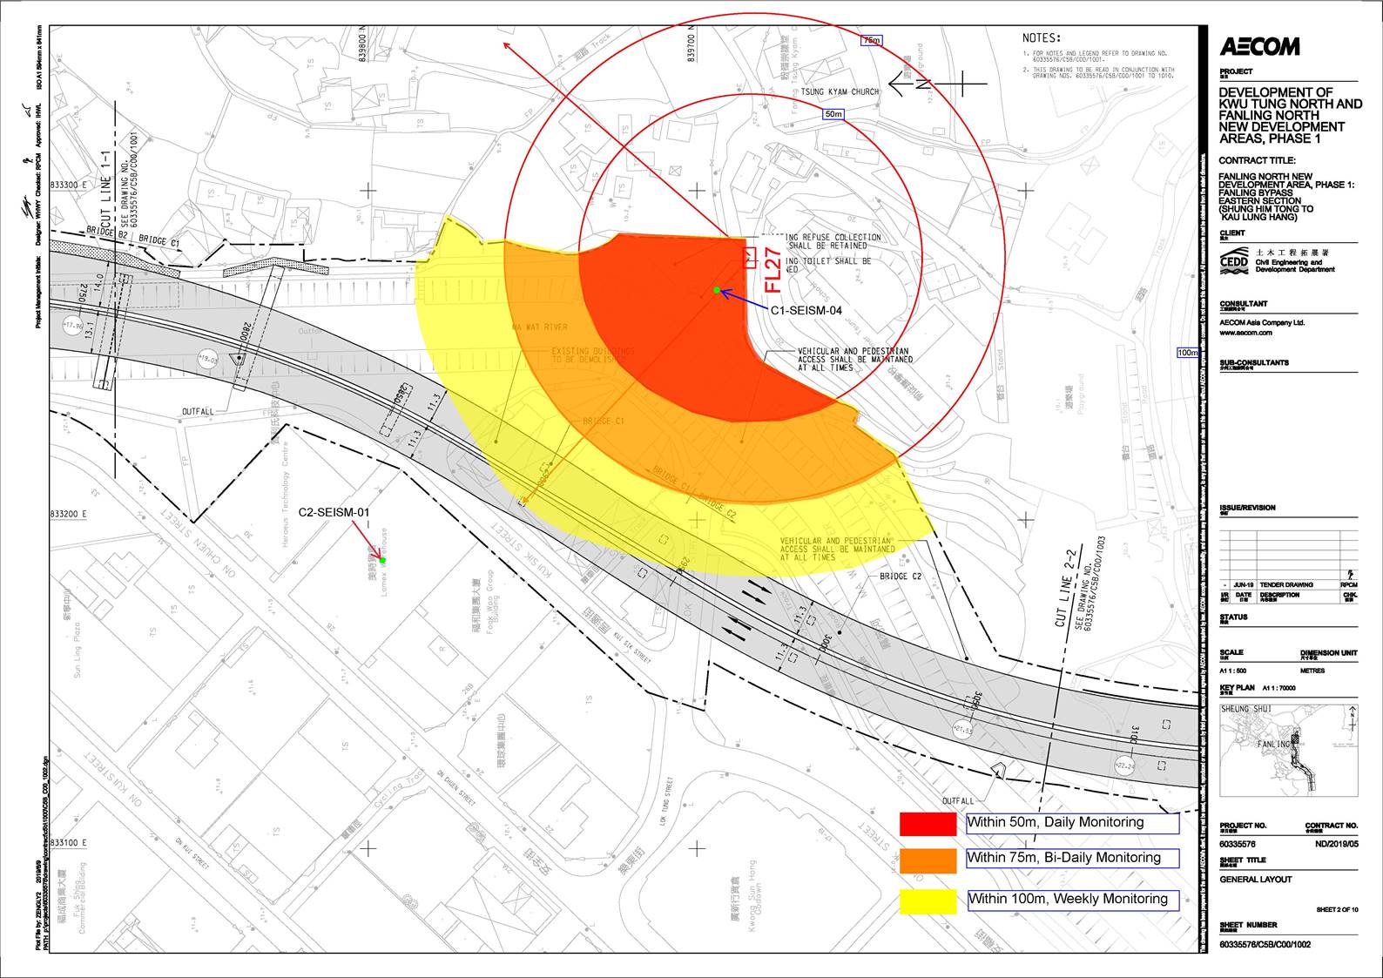Viewport: 1383px width, 978px height.
Task: Click the CEDD department logo
Action: pos(1233,261)
